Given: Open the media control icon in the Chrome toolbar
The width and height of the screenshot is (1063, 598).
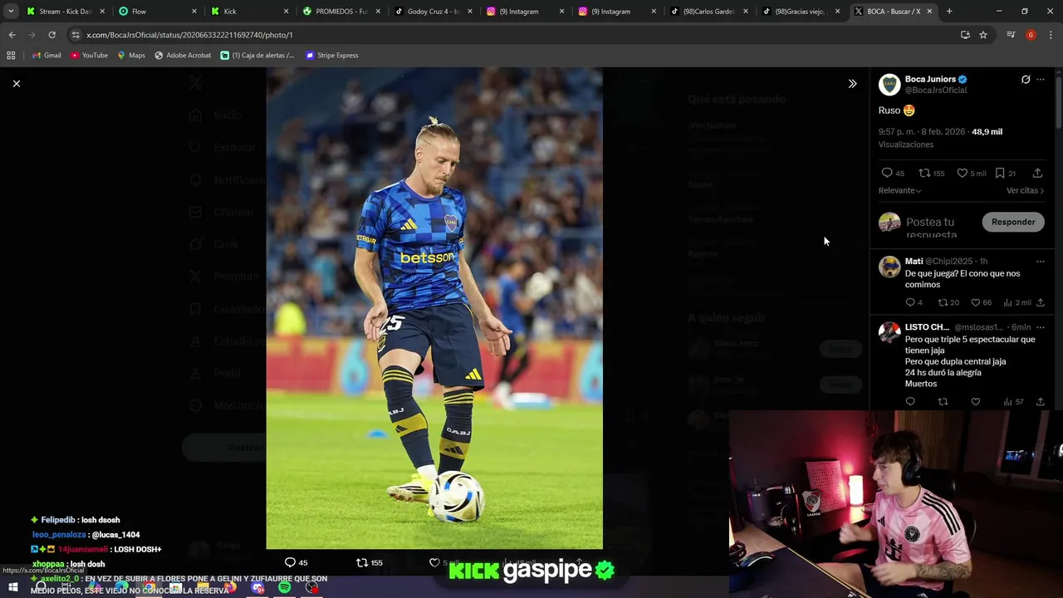Looking at the screenshot, I should click(1011, 35).
